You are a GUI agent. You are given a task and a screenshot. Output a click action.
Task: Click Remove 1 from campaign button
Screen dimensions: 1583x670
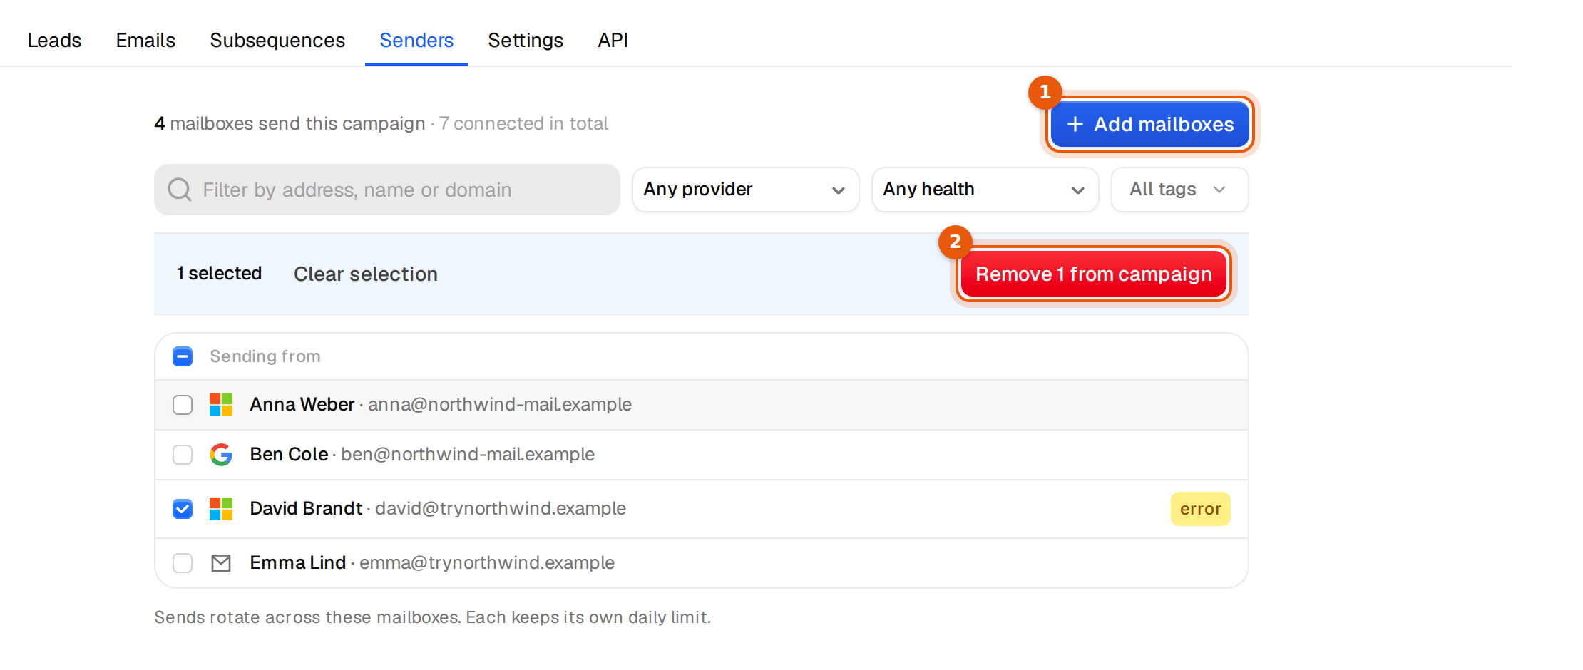1094,274
